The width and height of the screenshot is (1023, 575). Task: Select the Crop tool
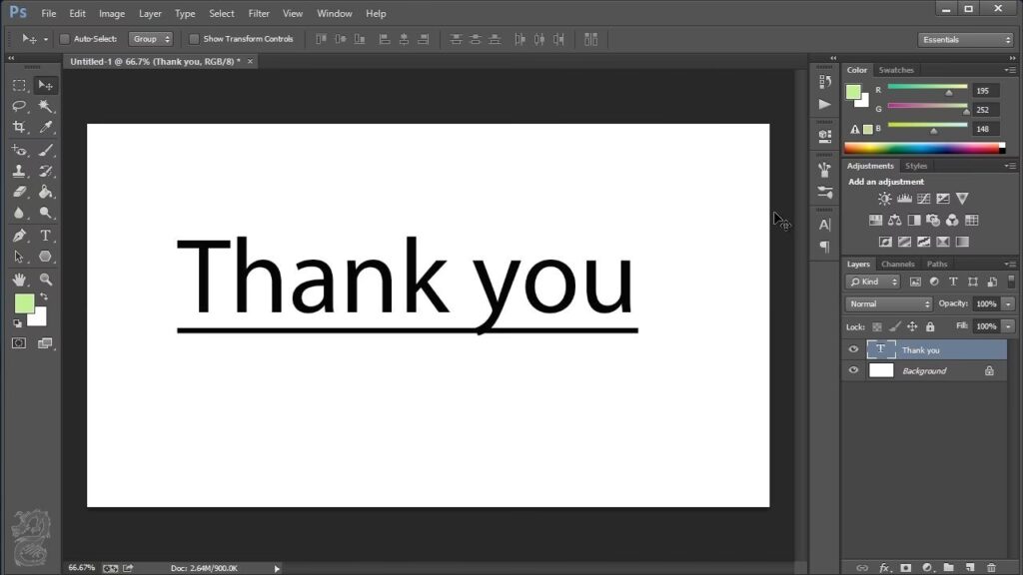coord(19,128)
